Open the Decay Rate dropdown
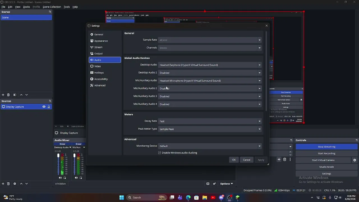Screen dimensions: 359x202 [x=210, y=121]
